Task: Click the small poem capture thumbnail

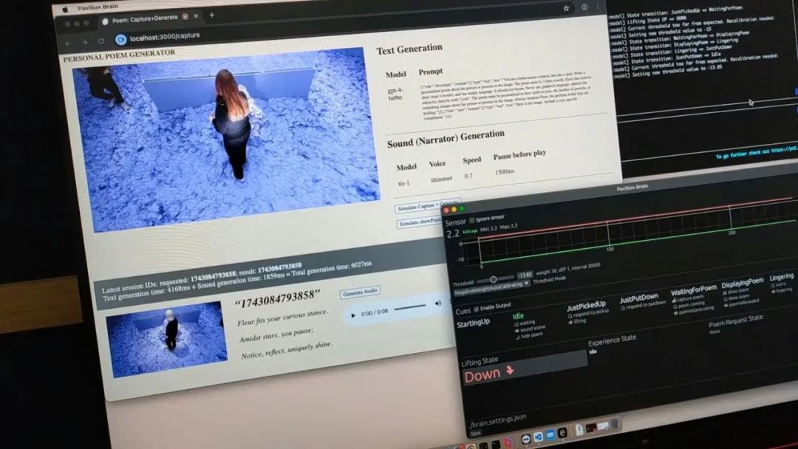Action: (x=166, y=339)
